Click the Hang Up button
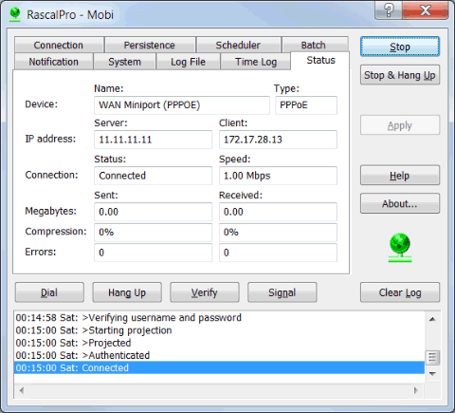The width and height of the screenshot is (455, 413). pos(127,292)
